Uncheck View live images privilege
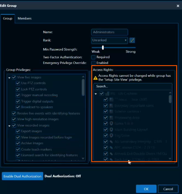The width and height of the screenshot is (182, 194). tap(14, 77)
